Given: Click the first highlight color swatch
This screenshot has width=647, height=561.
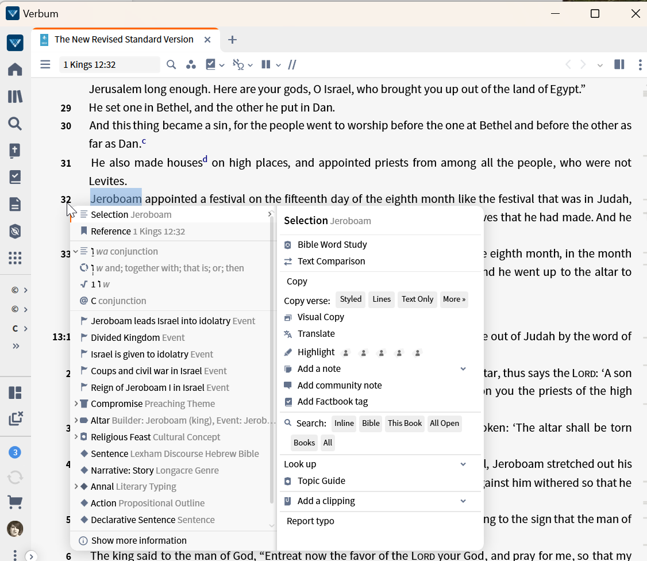Looking at the screenshot, I should tap(346, 353).
